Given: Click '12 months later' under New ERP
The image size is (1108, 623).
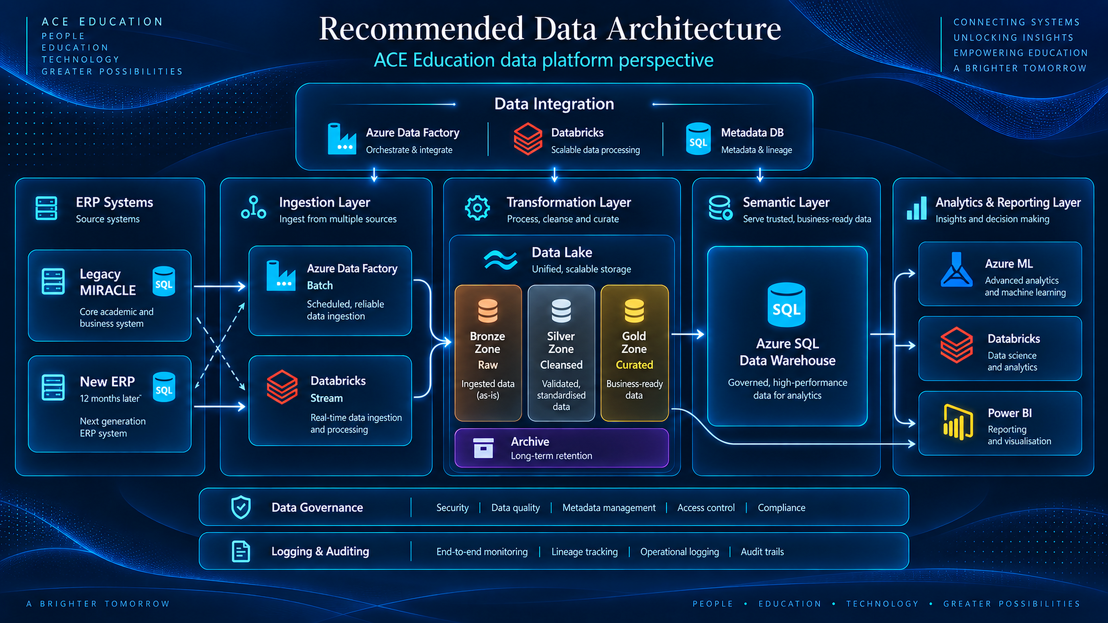Looking at the screenshot, I should point(110,399).
